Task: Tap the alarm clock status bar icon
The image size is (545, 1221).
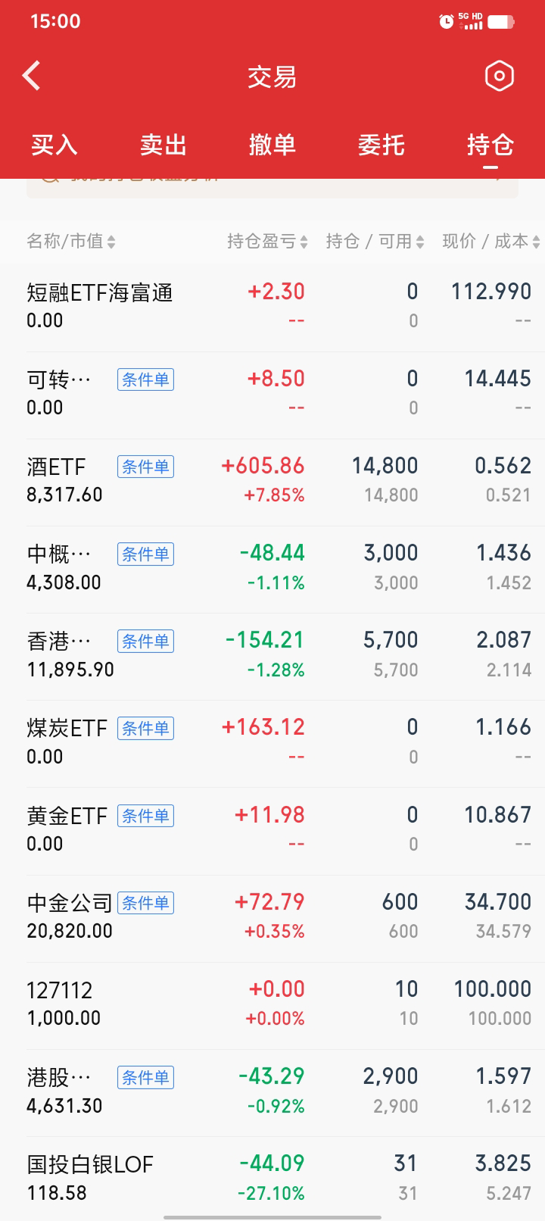Action: tap(447, 22)
